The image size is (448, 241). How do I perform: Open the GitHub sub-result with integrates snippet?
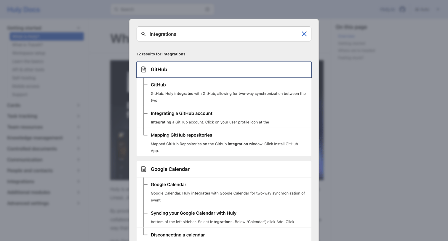pos(224,92)
